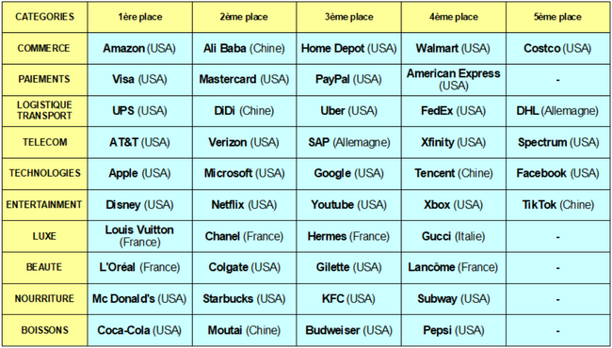This screenshot has width=612, height=348.
Task: Click the Mc Donald's (USA) cell
Action: coord(139,299)
